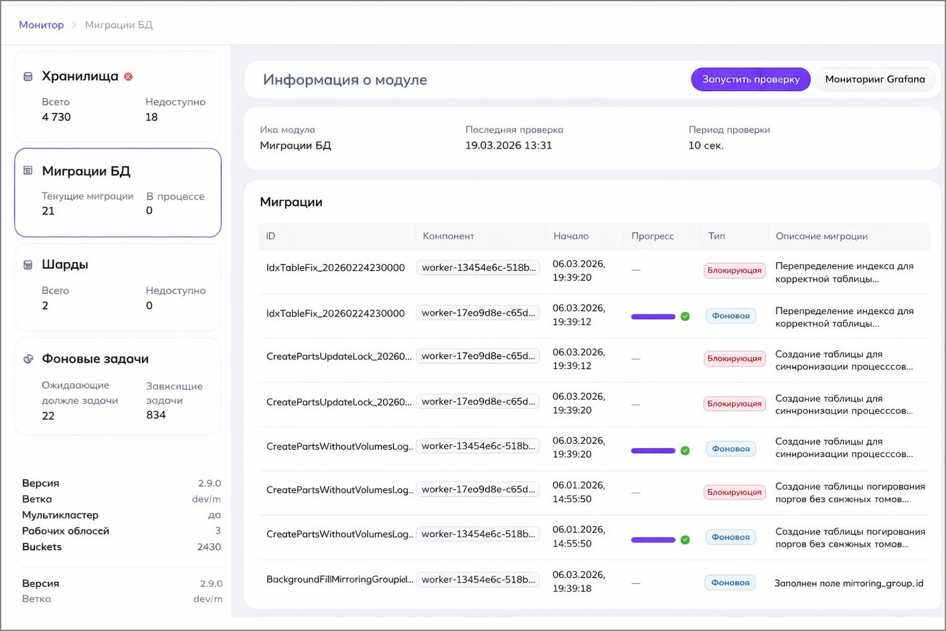Select the BackgroundFillMirroringGroupId migration row
Image resolution: width=946 pixels, height=631 pixels.
(x=340, y=579)
